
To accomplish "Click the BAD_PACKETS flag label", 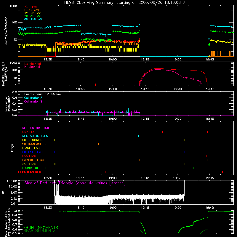I will (32, 172).
